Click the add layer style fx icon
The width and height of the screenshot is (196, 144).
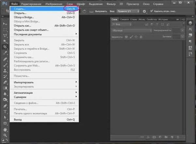[x=148, y=137]
